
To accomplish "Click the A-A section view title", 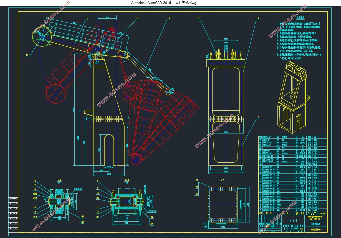I will coord(59,180).
